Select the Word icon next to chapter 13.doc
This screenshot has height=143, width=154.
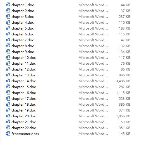(8, 75)
